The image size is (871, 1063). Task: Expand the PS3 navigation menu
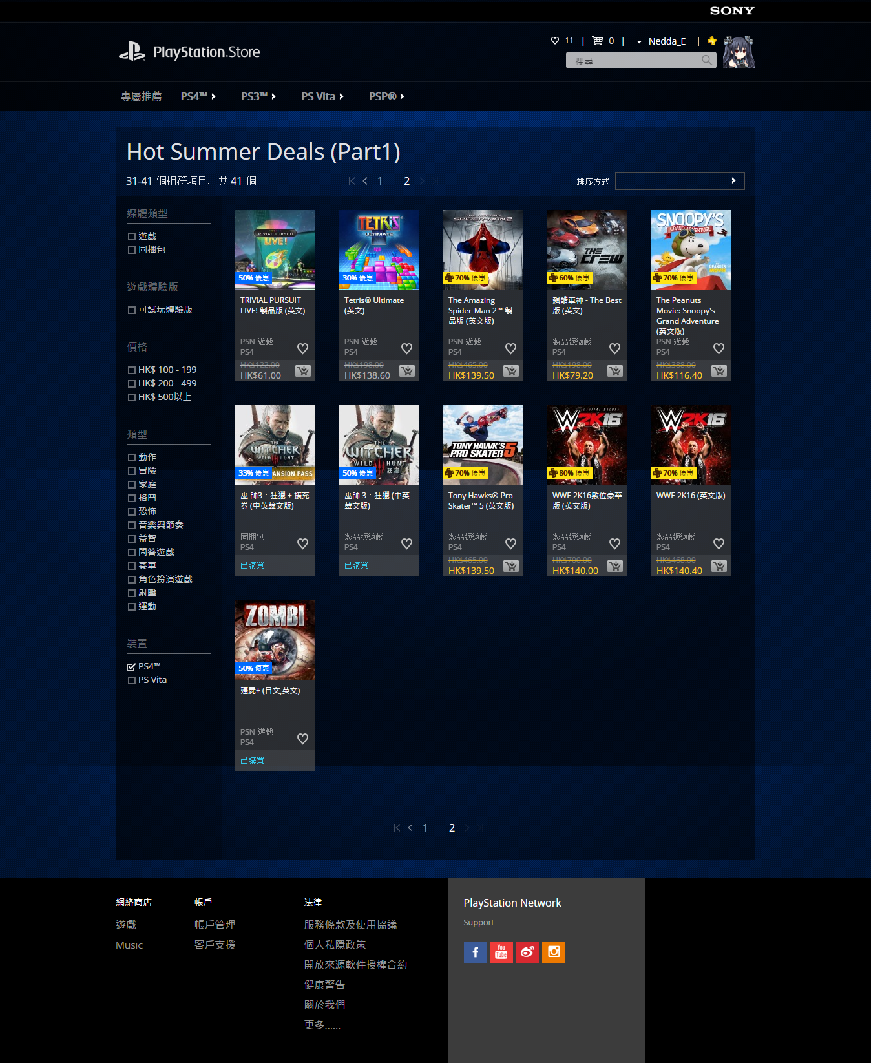coord(258,96)
